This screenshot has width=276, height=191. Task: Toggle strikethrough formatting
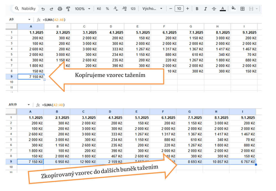(214, 9)
